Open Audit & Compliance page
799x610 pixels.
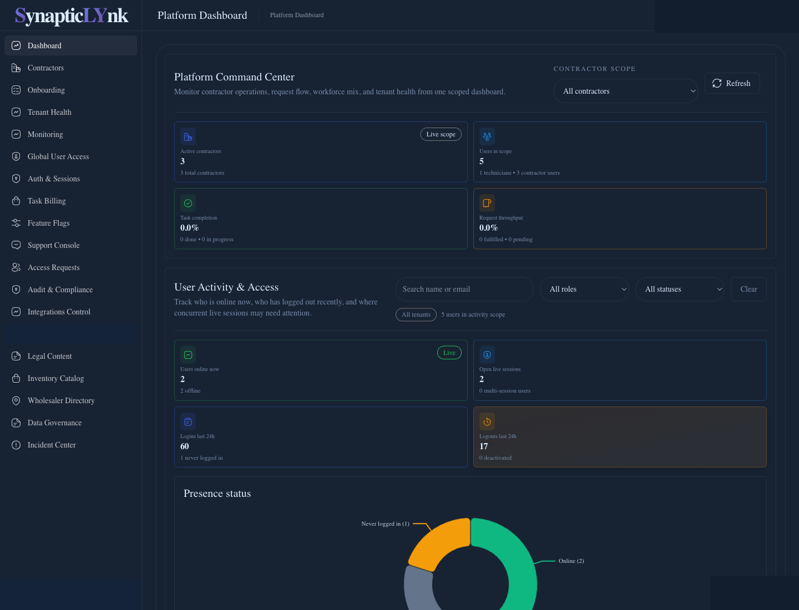(x=70, y=289)
